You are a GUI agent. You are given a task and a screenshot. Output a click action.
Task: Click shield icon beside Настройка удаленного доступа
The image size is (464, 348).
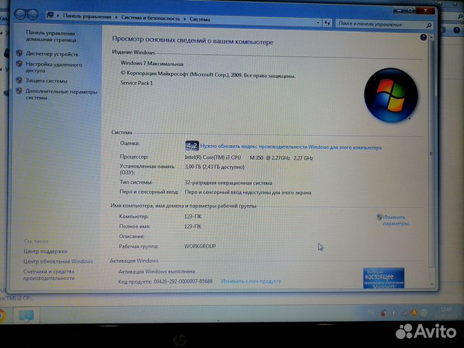click(x=19, y=64)
